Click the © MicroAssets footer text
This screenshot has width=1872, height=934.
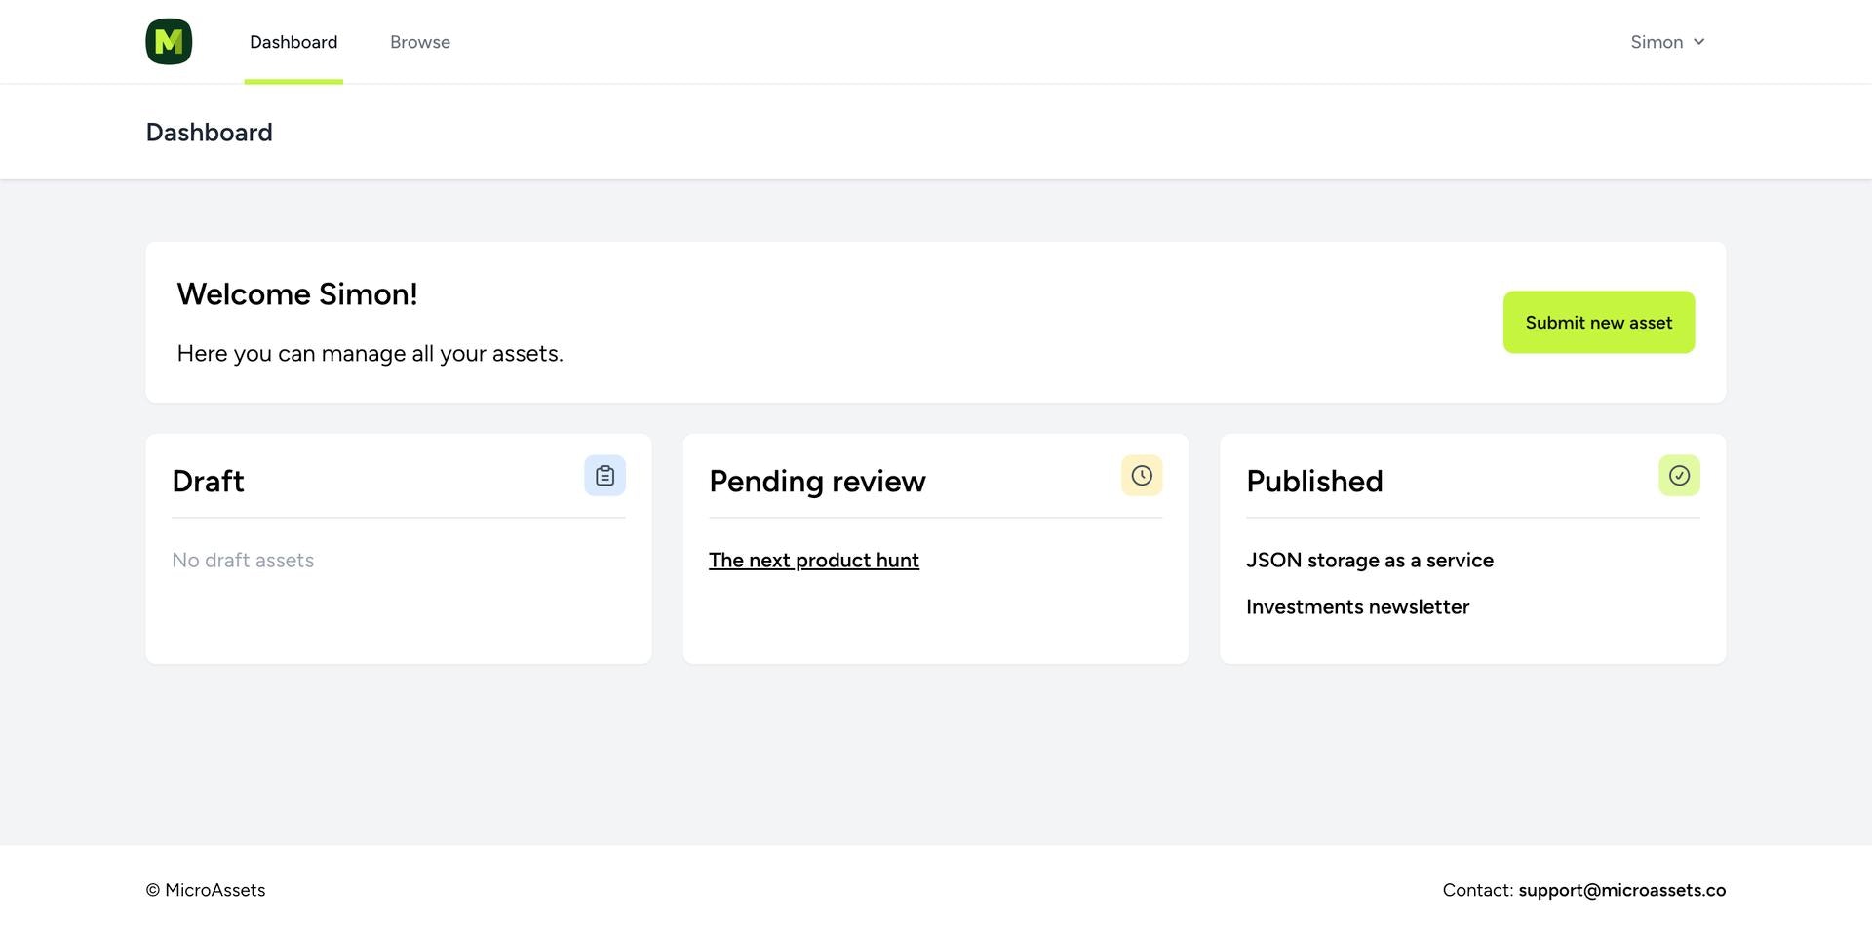[206, 890]
